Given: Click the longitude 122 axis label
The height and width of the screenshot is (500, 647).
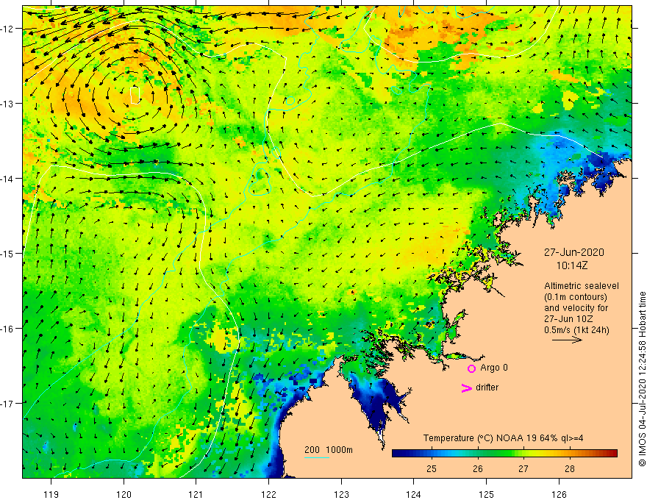Looking at the screenshot, I should (268, 494).
